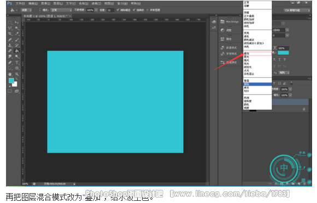Viewport: 317px width, 203px height.
Task: Open the History panel icon
Action: [214, 22]
